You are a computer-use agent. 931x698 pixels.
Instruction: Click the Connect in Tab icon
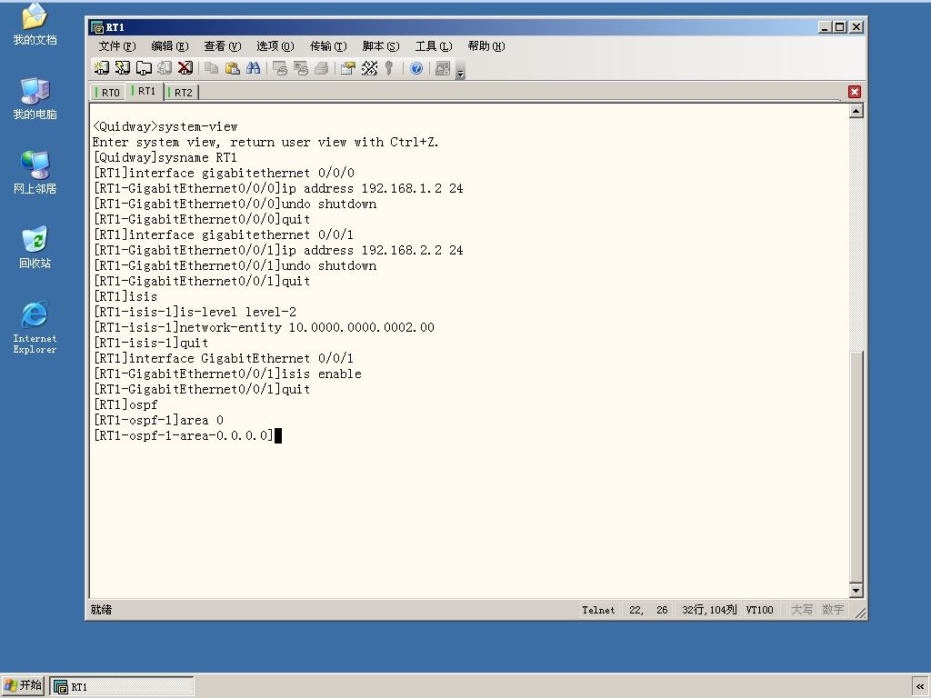[144, 68]
